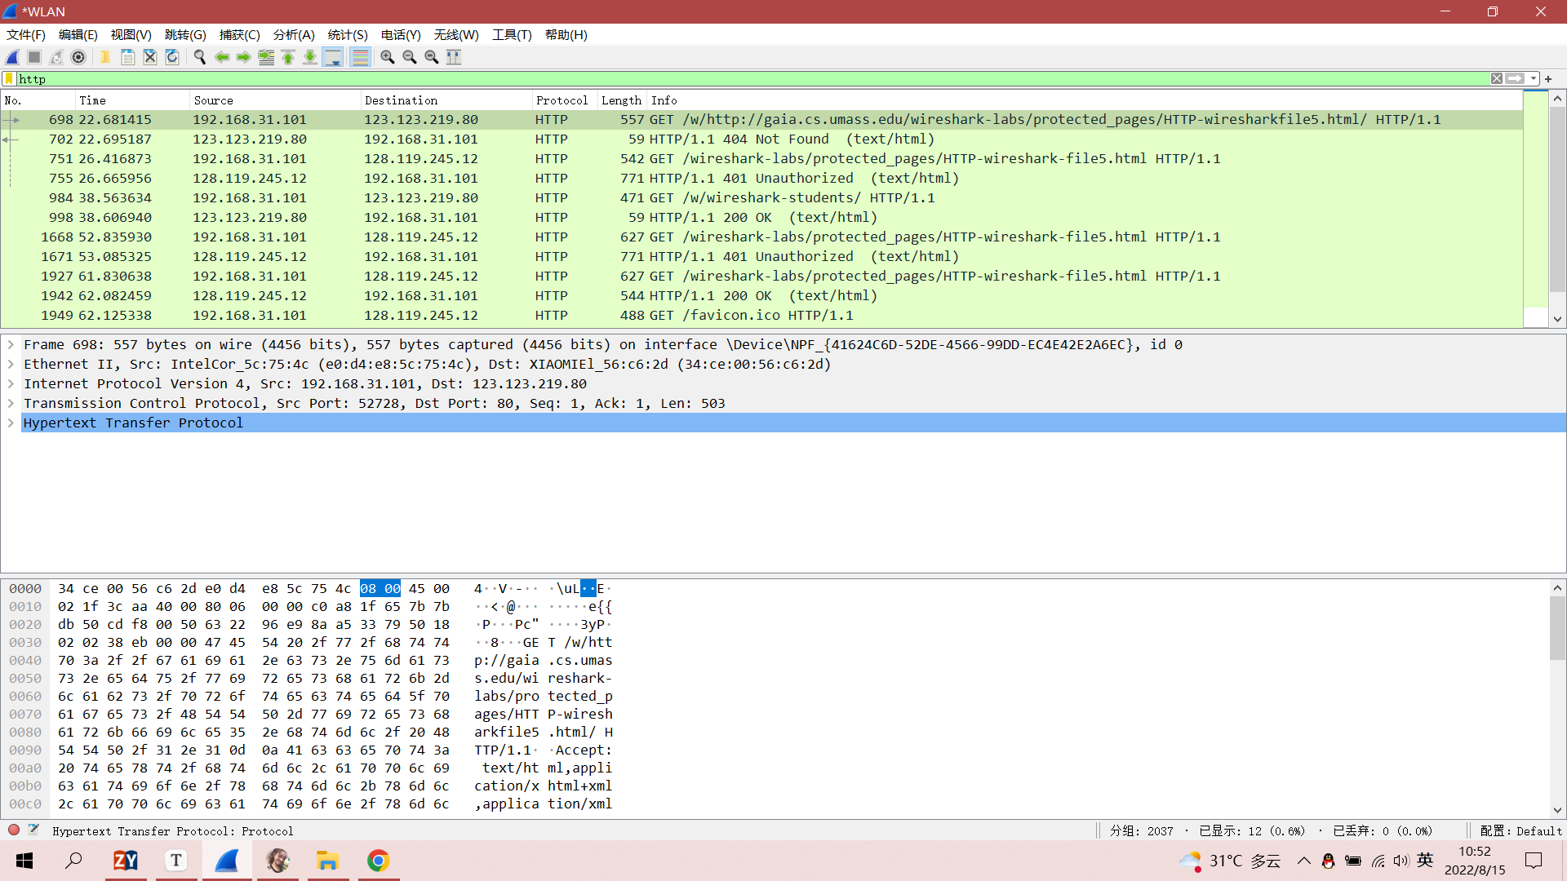Image resolution: width=1567 pixels, height=881 pixels.
Task: Open the 编辑(E) menu
Action: [x=78, y=35]
